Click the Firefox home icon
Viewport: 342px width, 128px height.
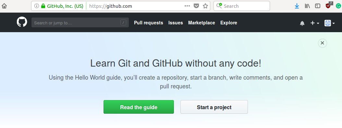coord(4,6)
